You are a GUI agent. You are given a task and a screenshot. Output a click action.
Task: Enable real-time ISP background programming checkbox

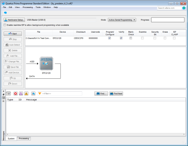(x=5, y=25)
